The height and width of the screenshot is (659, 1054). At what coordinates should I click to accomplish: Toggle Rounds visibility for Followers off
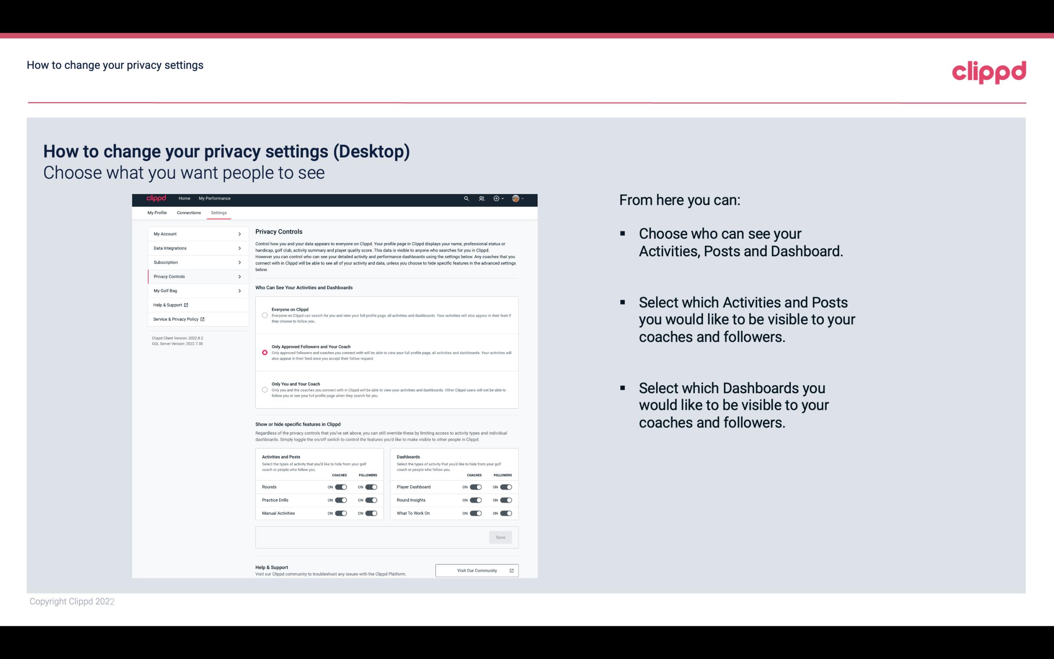coord(371,487)
